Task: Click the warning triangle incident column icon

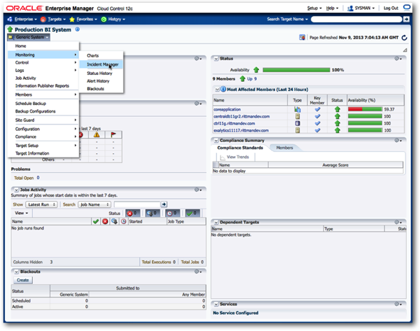Action: point(97,134)
